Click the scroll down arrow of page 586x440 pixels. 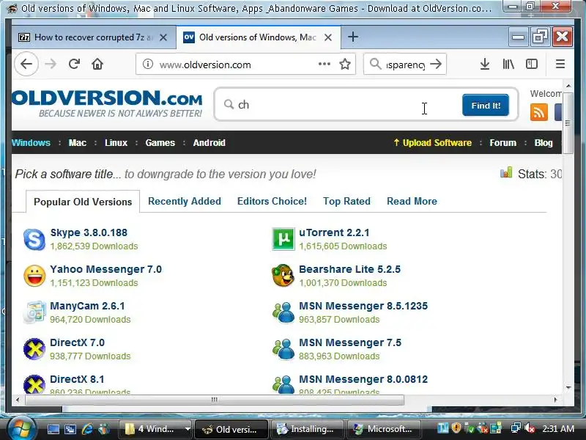point(568,387)
